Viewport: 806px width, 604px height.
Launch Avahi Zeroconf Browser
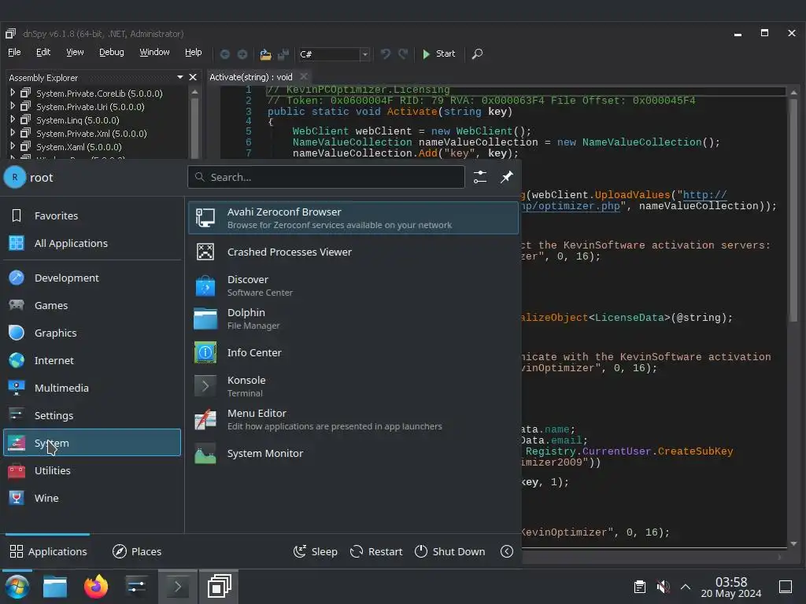click(x=353, y=218)
